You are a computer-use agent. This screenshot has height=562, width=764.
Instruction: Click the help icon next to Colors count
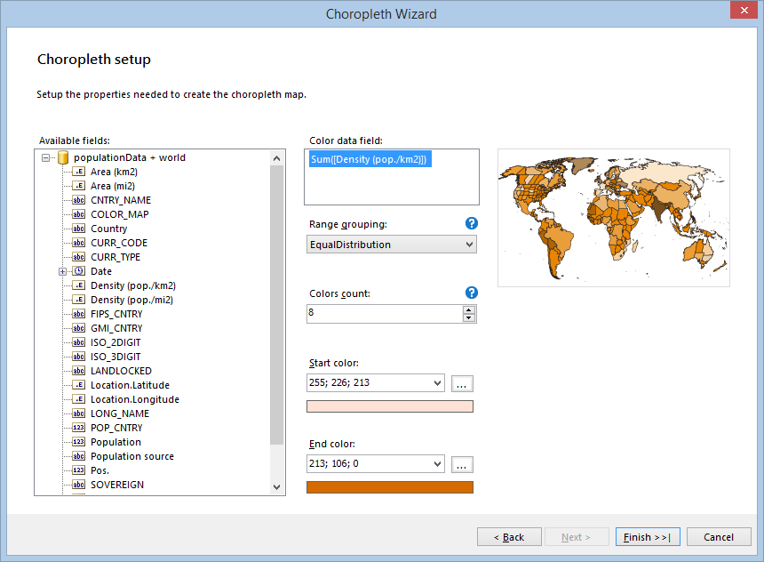click(x=472, y=293)
